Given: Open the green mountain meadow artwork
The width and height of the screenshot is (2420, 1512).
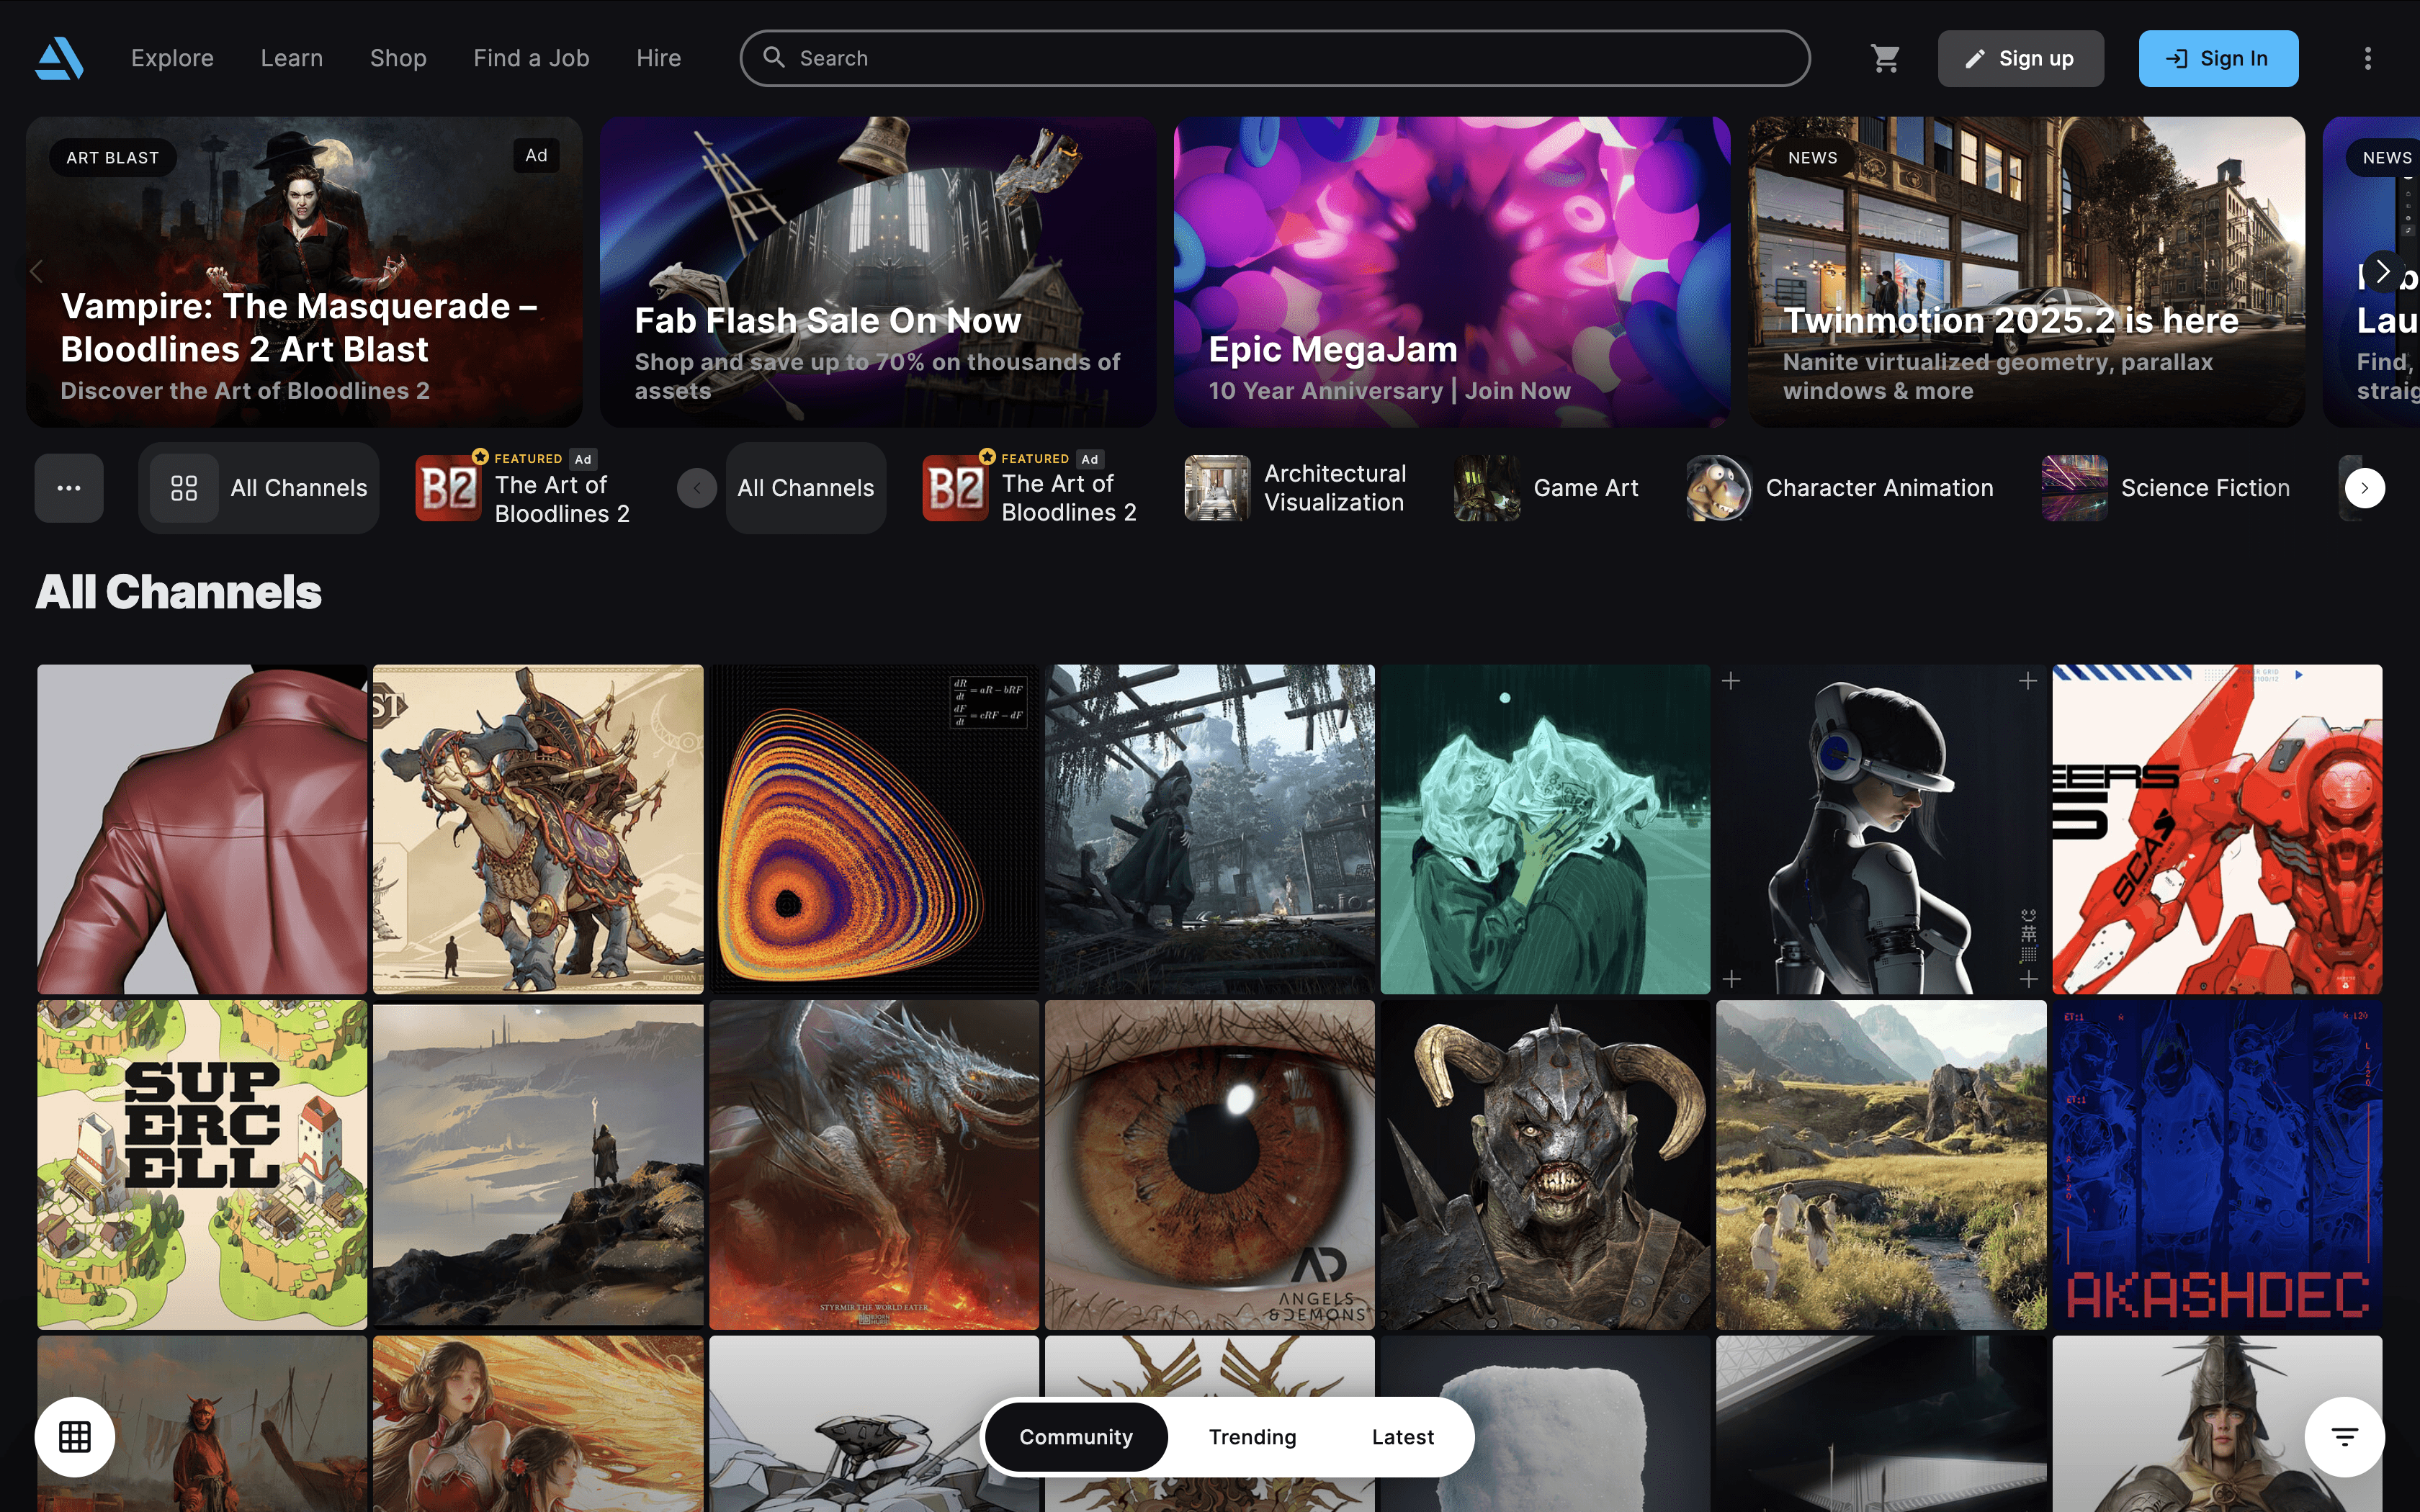Looking at the screenshot, I should 1881,1165.
